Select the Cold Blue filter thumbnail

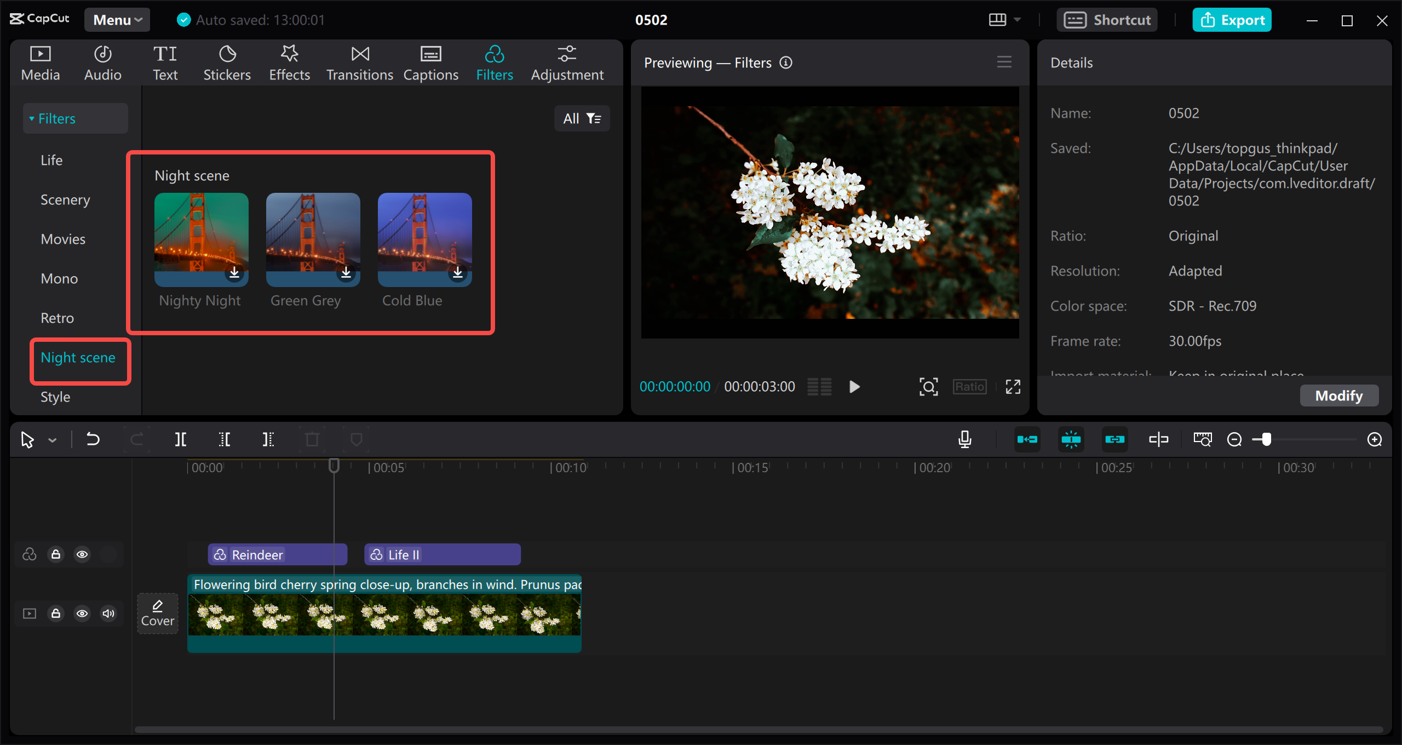pos(424,239)
